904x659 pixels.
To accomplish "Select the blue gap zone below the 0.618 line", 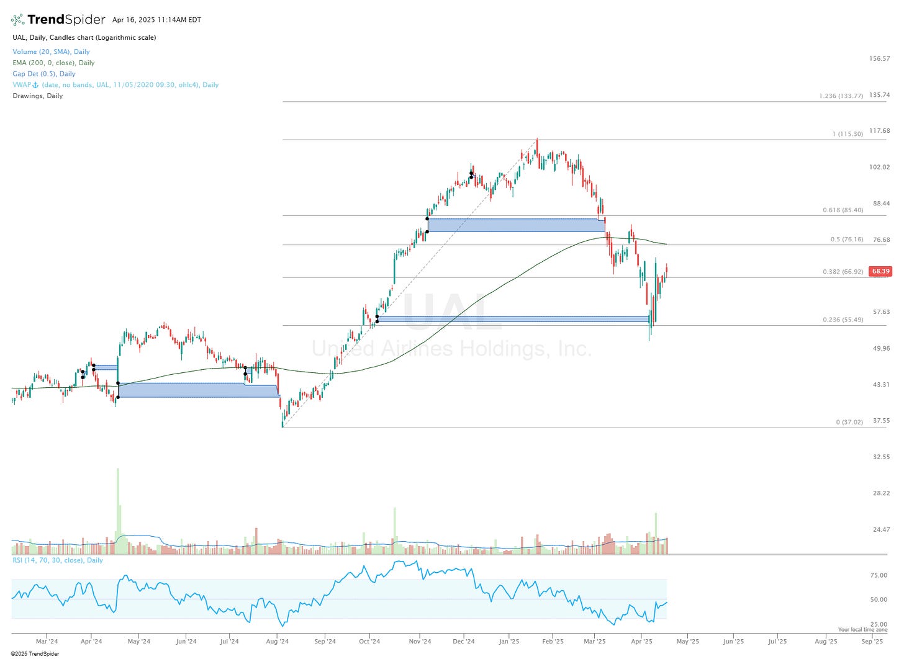I will pos(516,225).
